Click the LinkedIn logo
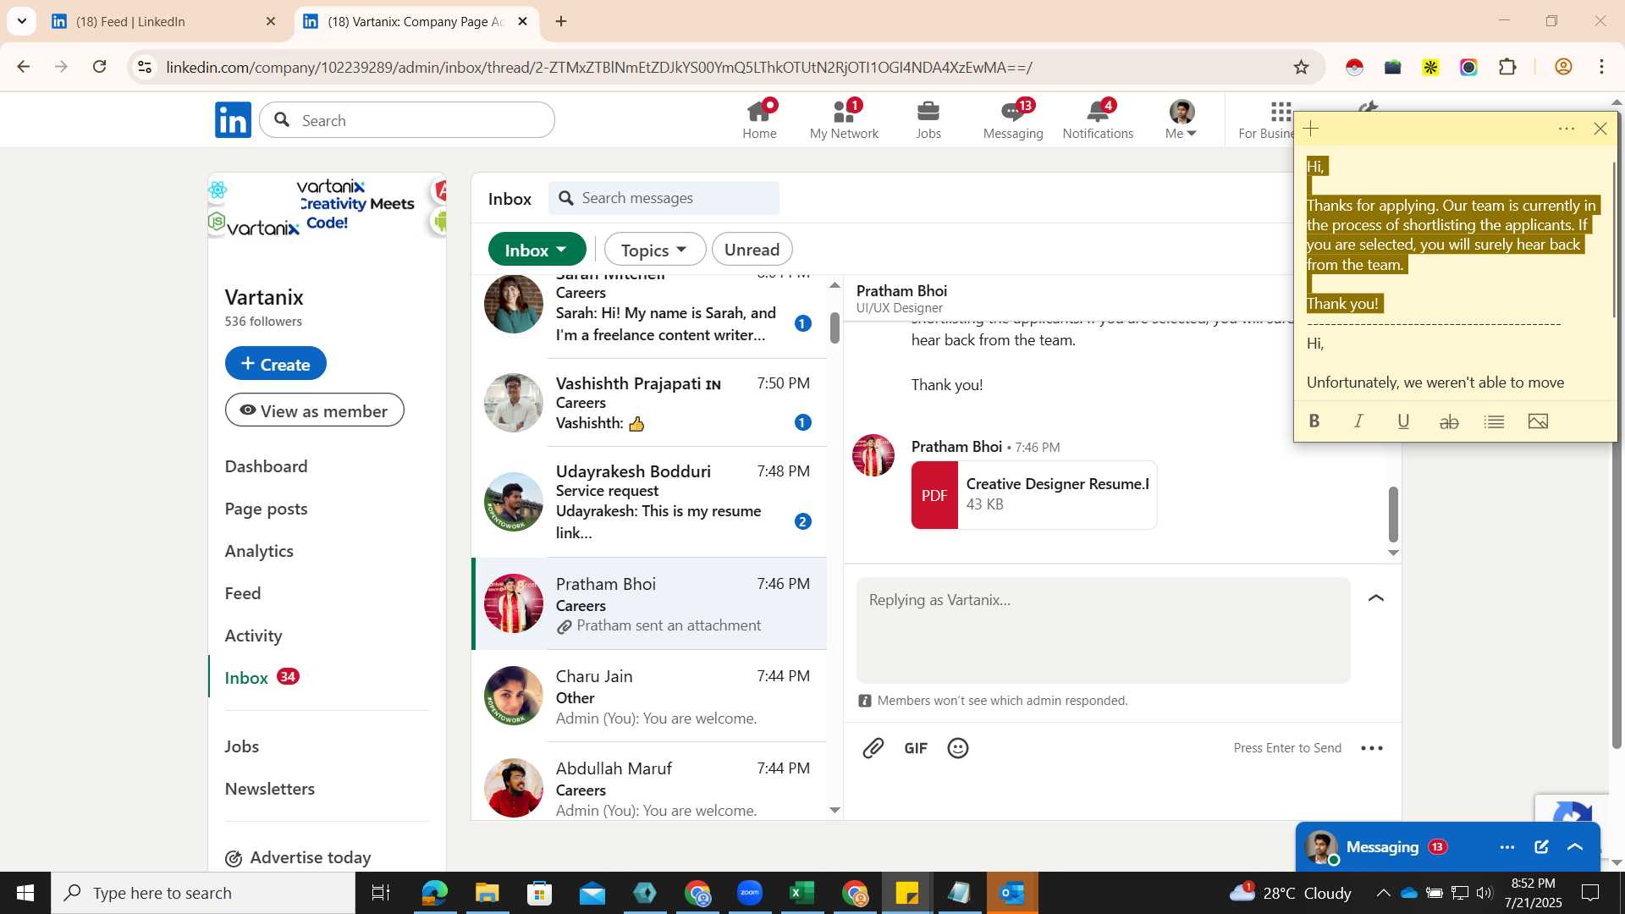Viewport: 1625px width, 914px height. 233,120
